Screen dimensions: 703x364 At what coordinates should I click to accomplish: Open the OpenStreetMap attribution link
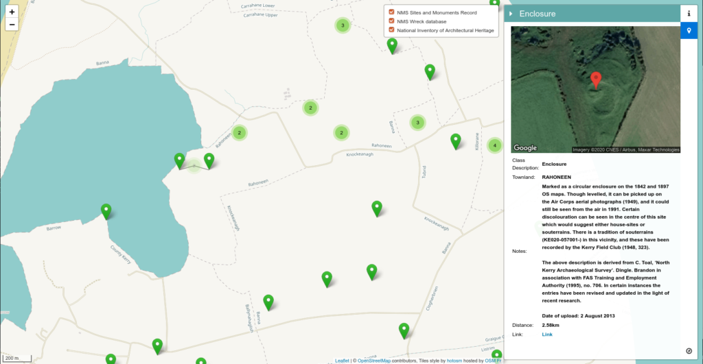374,361
